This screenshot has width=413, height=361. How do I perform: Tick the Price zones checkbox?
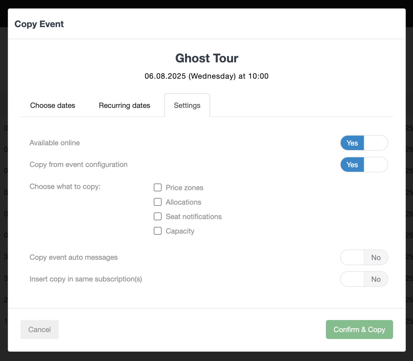tap(158, 187)
